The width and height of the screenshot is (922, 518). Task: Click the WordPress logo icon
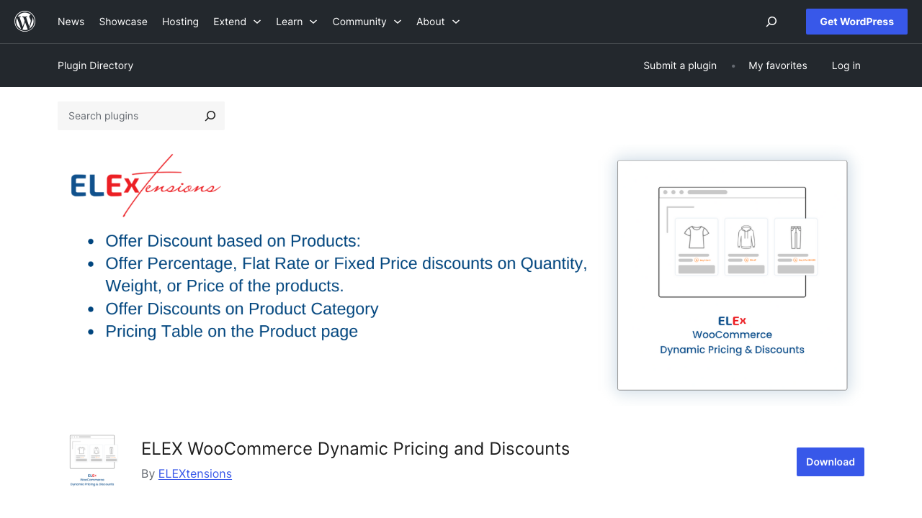pyautogui.click(x=24, y=21)
